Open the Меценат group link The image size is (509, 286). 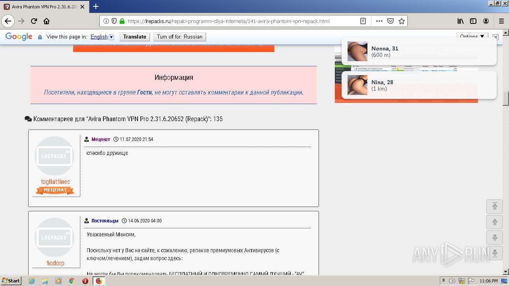[101, 139]
